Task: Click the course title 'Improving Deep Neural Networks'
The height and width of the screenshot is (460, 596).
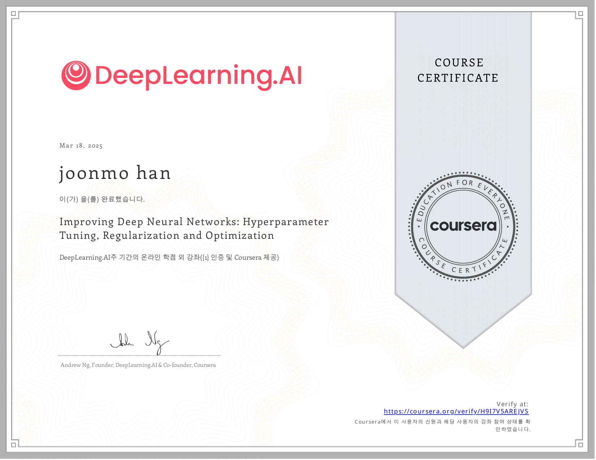Action: coord(149,222)
